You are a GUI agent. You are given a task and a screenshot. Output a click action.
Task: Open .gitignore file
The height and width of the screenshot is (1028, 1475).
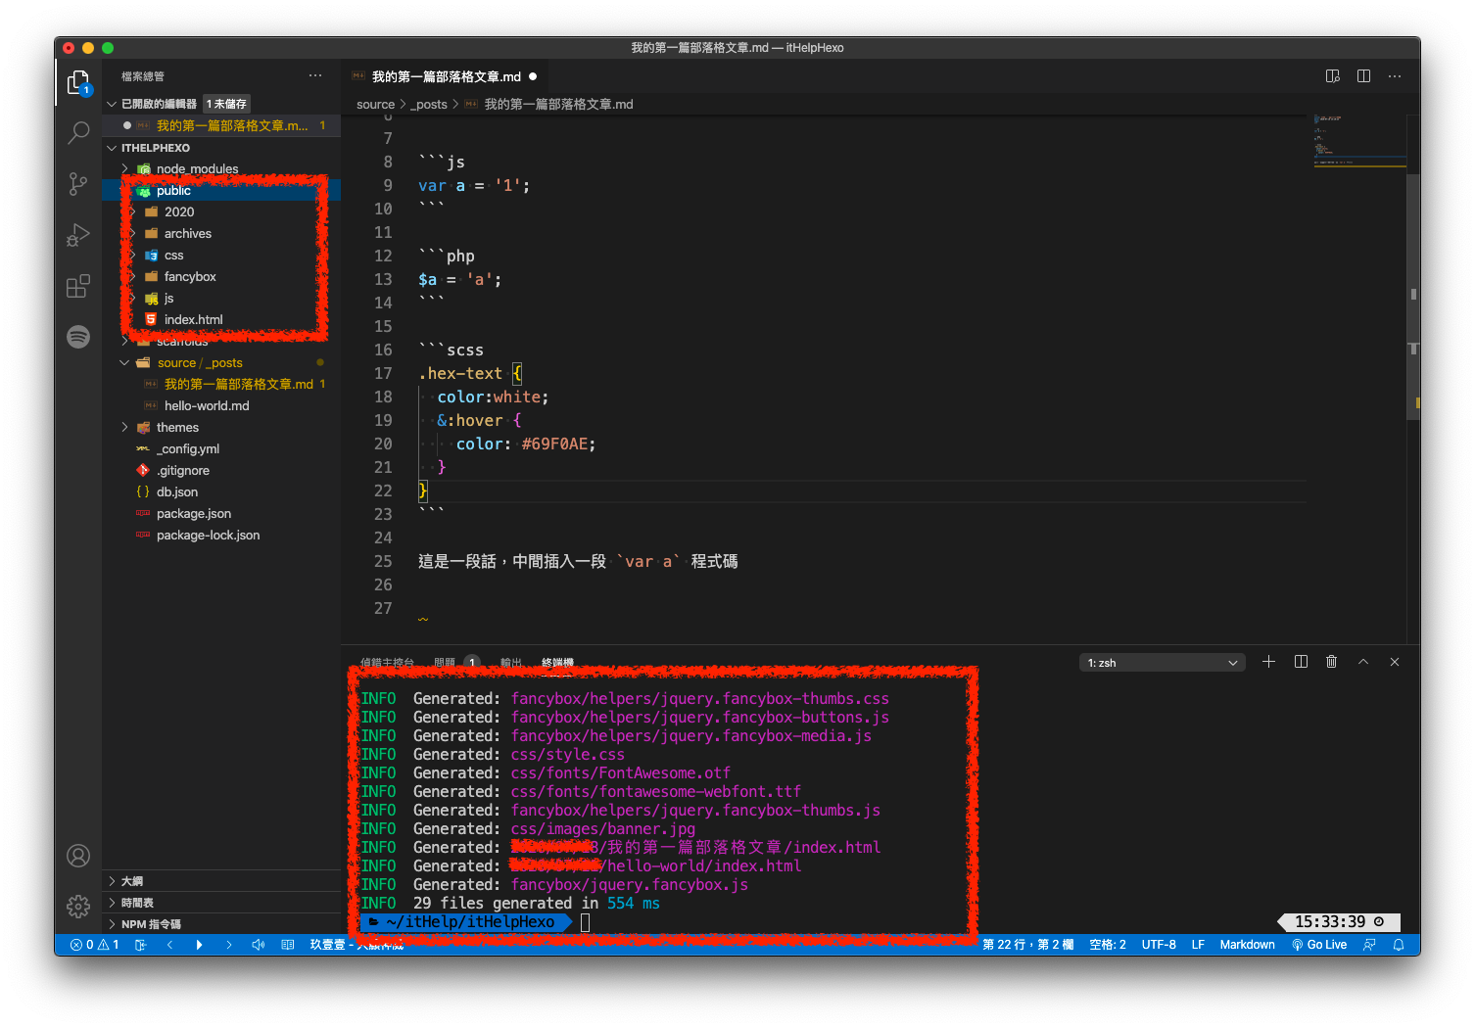(x=221, y=471)
